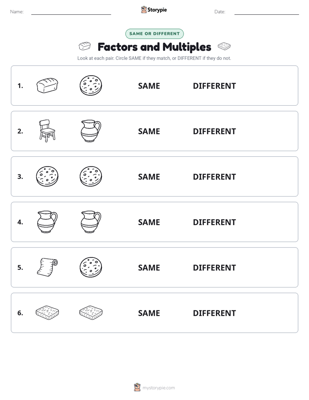Select the chair picture in row 2

(47, 131)
